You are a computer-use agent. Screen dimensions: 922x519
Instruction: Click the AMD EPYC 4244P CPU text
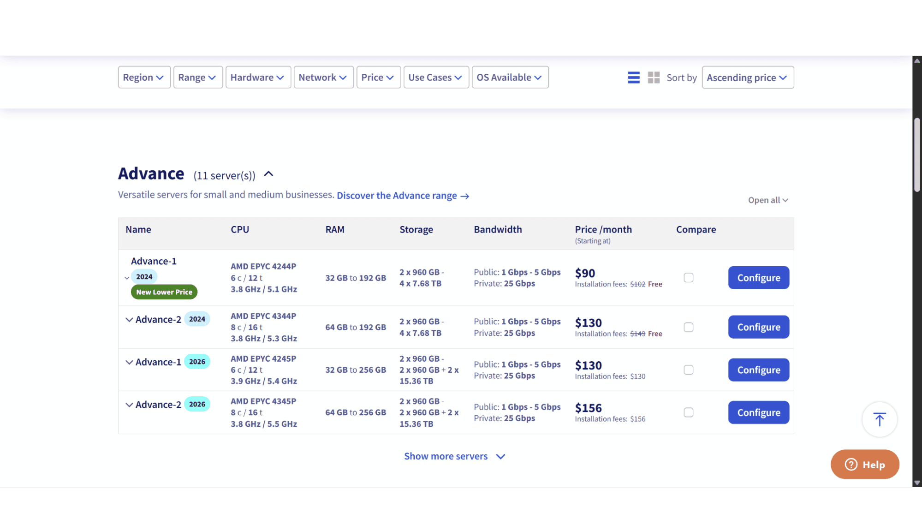(x=263, y=266)
